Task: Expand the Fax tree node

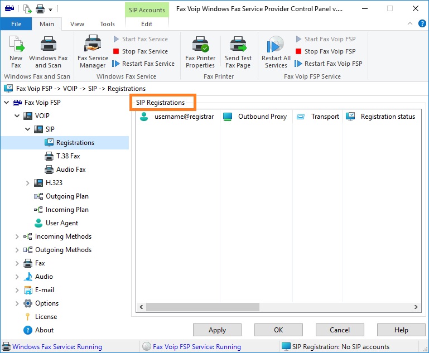Action: point(17,263)
